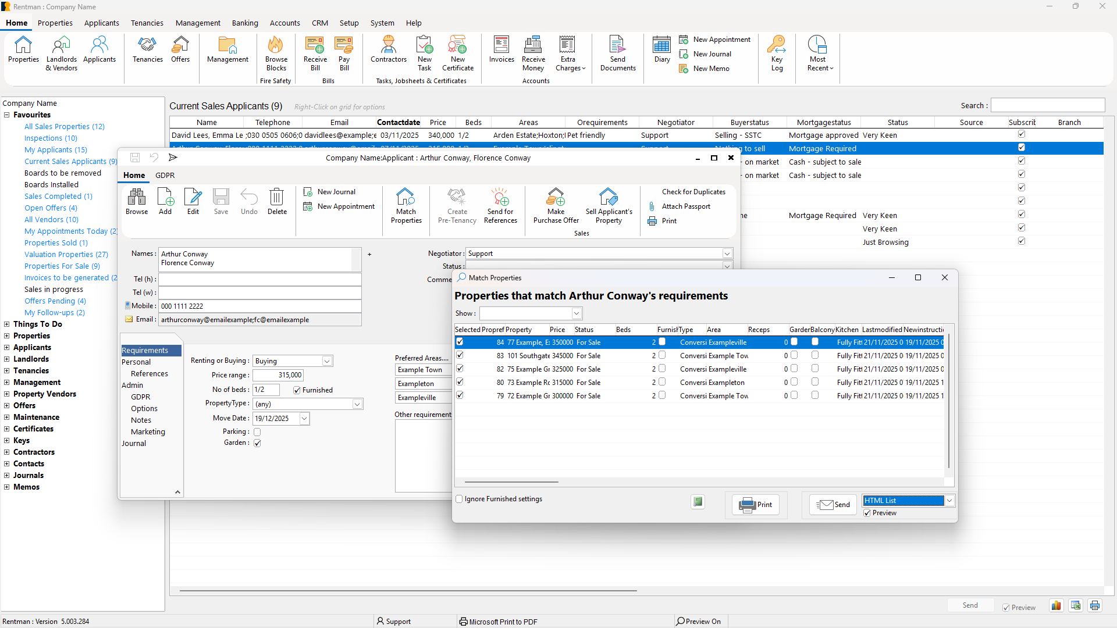Click Create Pre-Tenancy
The width and height of the screenshot is (1117, 628).
[x=457, y=205]
